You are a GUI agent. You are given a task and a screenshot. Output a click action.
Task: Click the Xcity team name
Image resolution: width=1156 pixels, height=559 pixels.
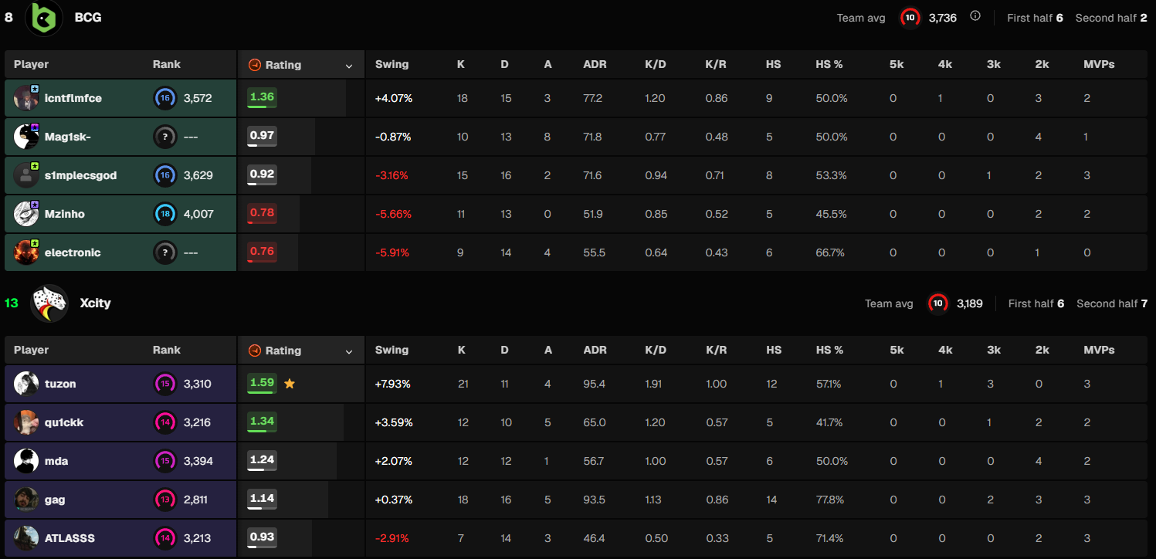click(x=96, y=303)
